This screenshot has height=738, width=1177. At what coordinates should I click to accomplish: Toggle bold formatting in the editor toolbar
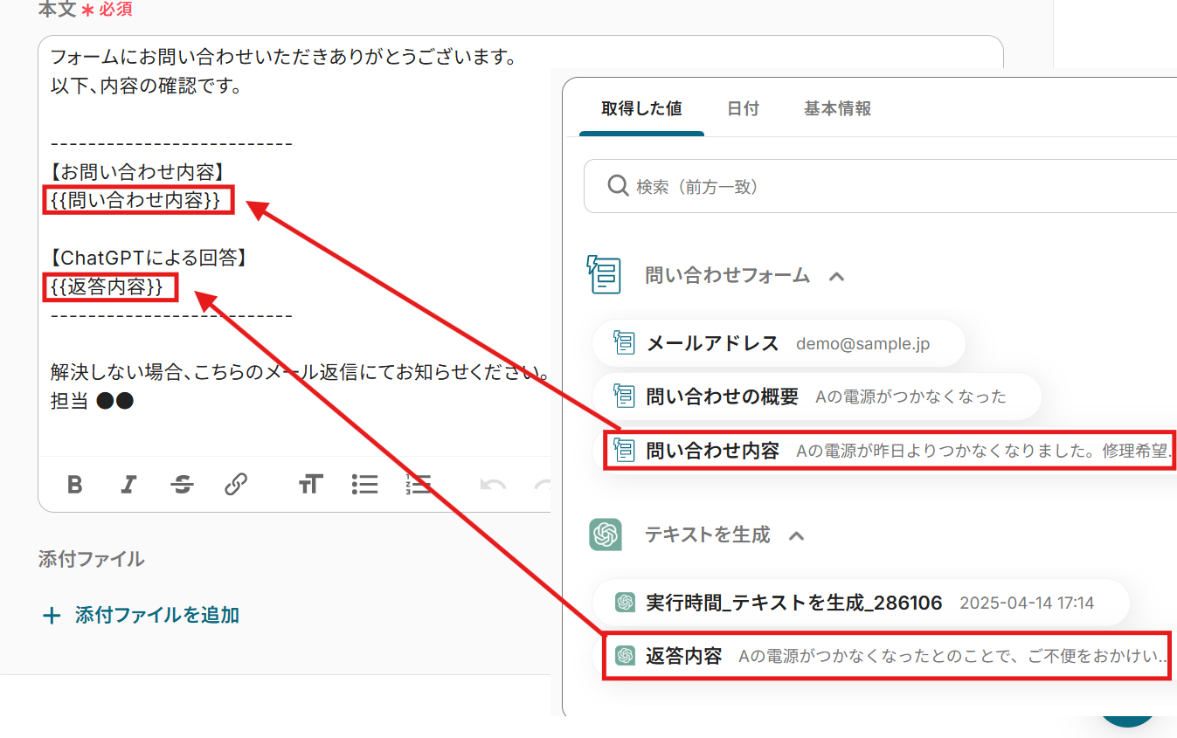(75, 485)
